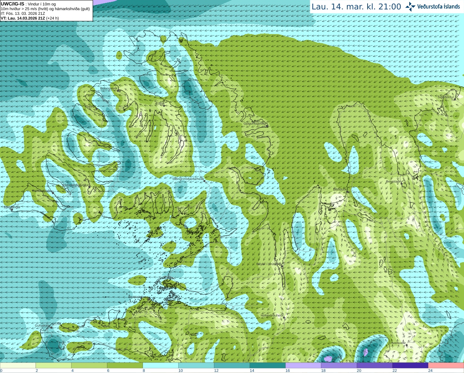
Task: Click the pink above-24 m/s legend swatch
Action: tap(446, 365)
